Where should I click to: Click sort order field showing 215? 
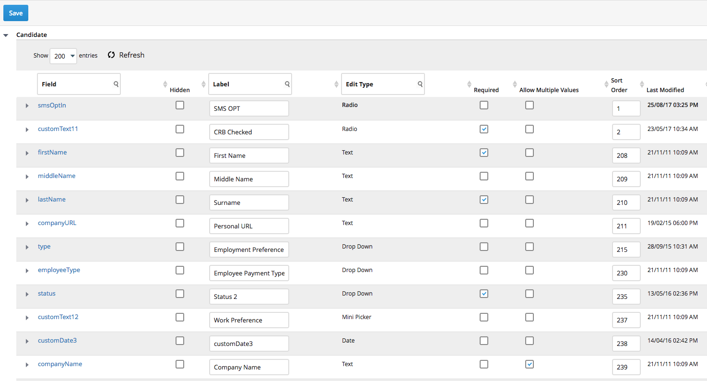click(x=626, y=250)
